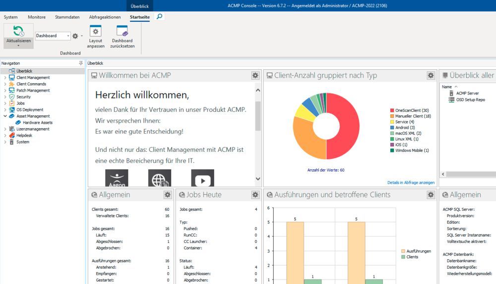Click the Layout anpassen icon
The height and width of the screenshot is (284, 496).
pyautogui.click(x=96, y=31)
